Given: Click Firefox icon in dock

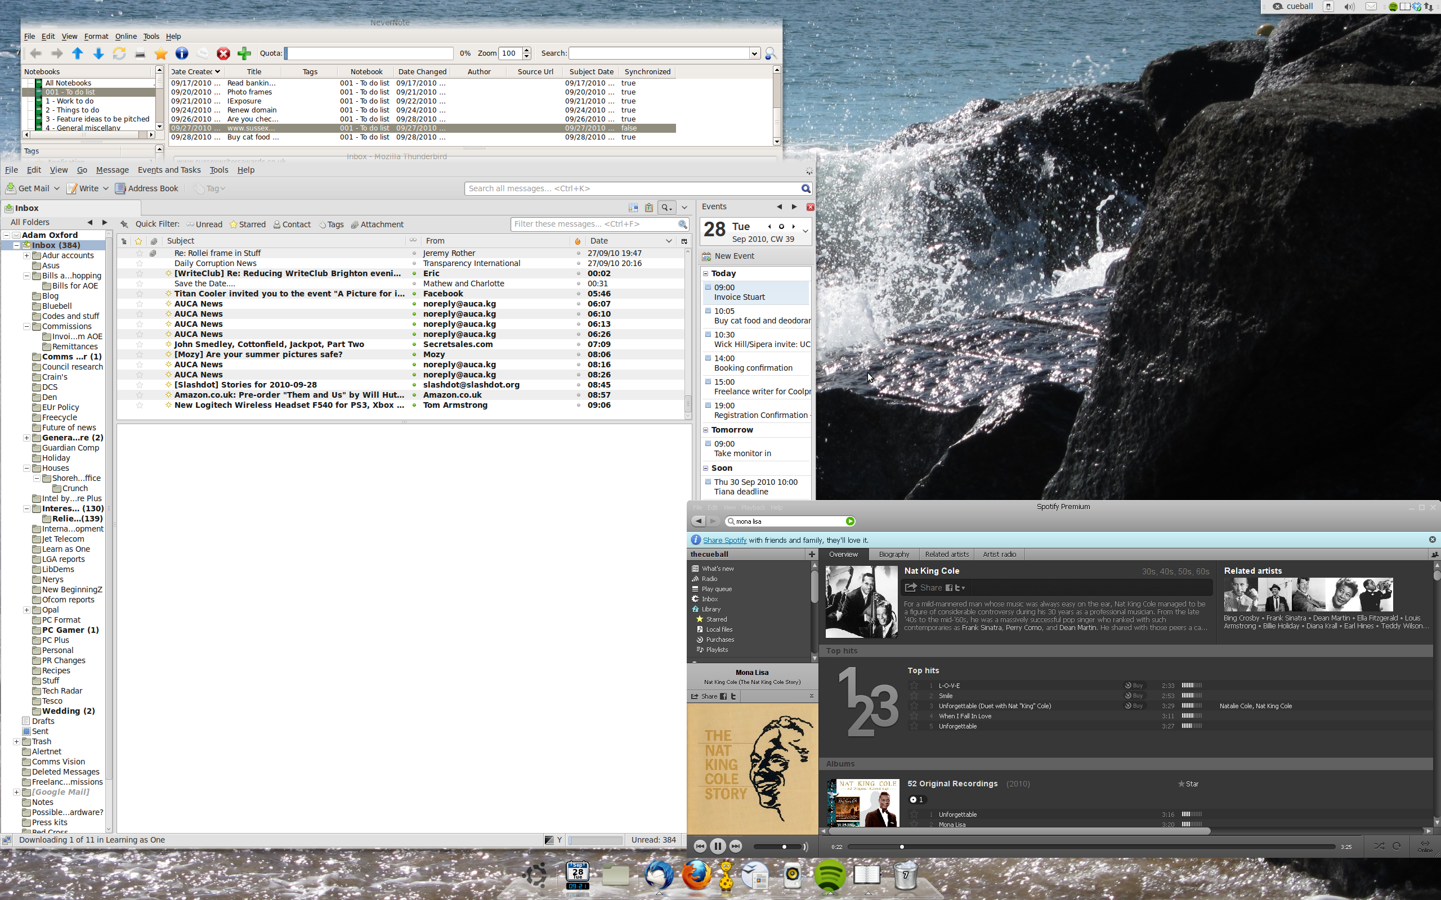Looking at the screenshot, I should (696, 875).
